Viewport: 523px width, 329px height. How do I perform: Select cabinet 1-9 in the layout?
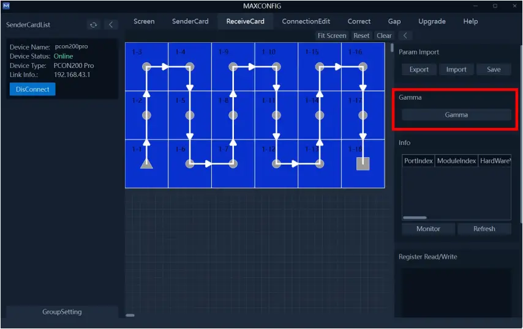point(233,67)
